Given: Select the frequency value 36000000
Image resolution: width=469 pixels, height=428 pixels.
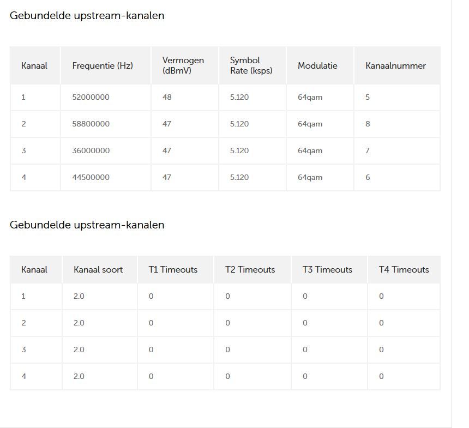Looking at the screenshot, I should (x=91, y=150).
